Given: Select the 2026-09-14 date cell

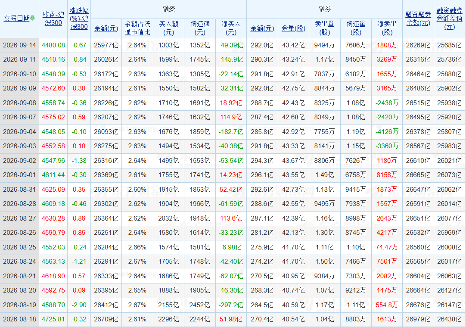Looking at the screenshot, I should tap(19, 45).
